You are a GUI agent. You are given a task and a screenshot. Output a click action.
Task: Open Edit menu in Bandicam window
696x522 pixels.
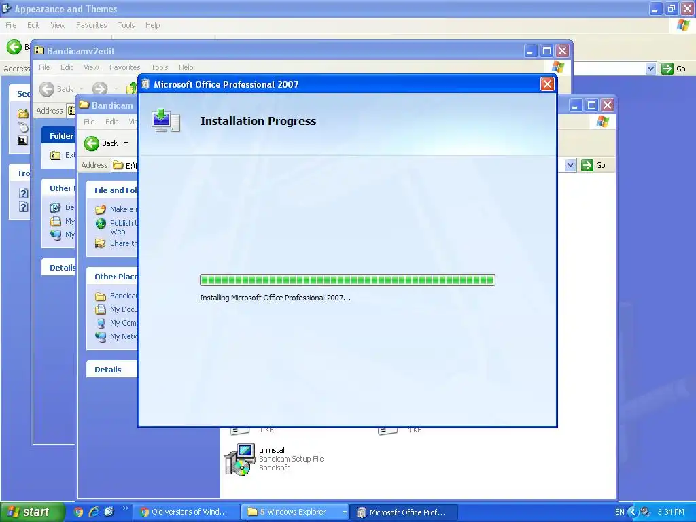point(111,122)
